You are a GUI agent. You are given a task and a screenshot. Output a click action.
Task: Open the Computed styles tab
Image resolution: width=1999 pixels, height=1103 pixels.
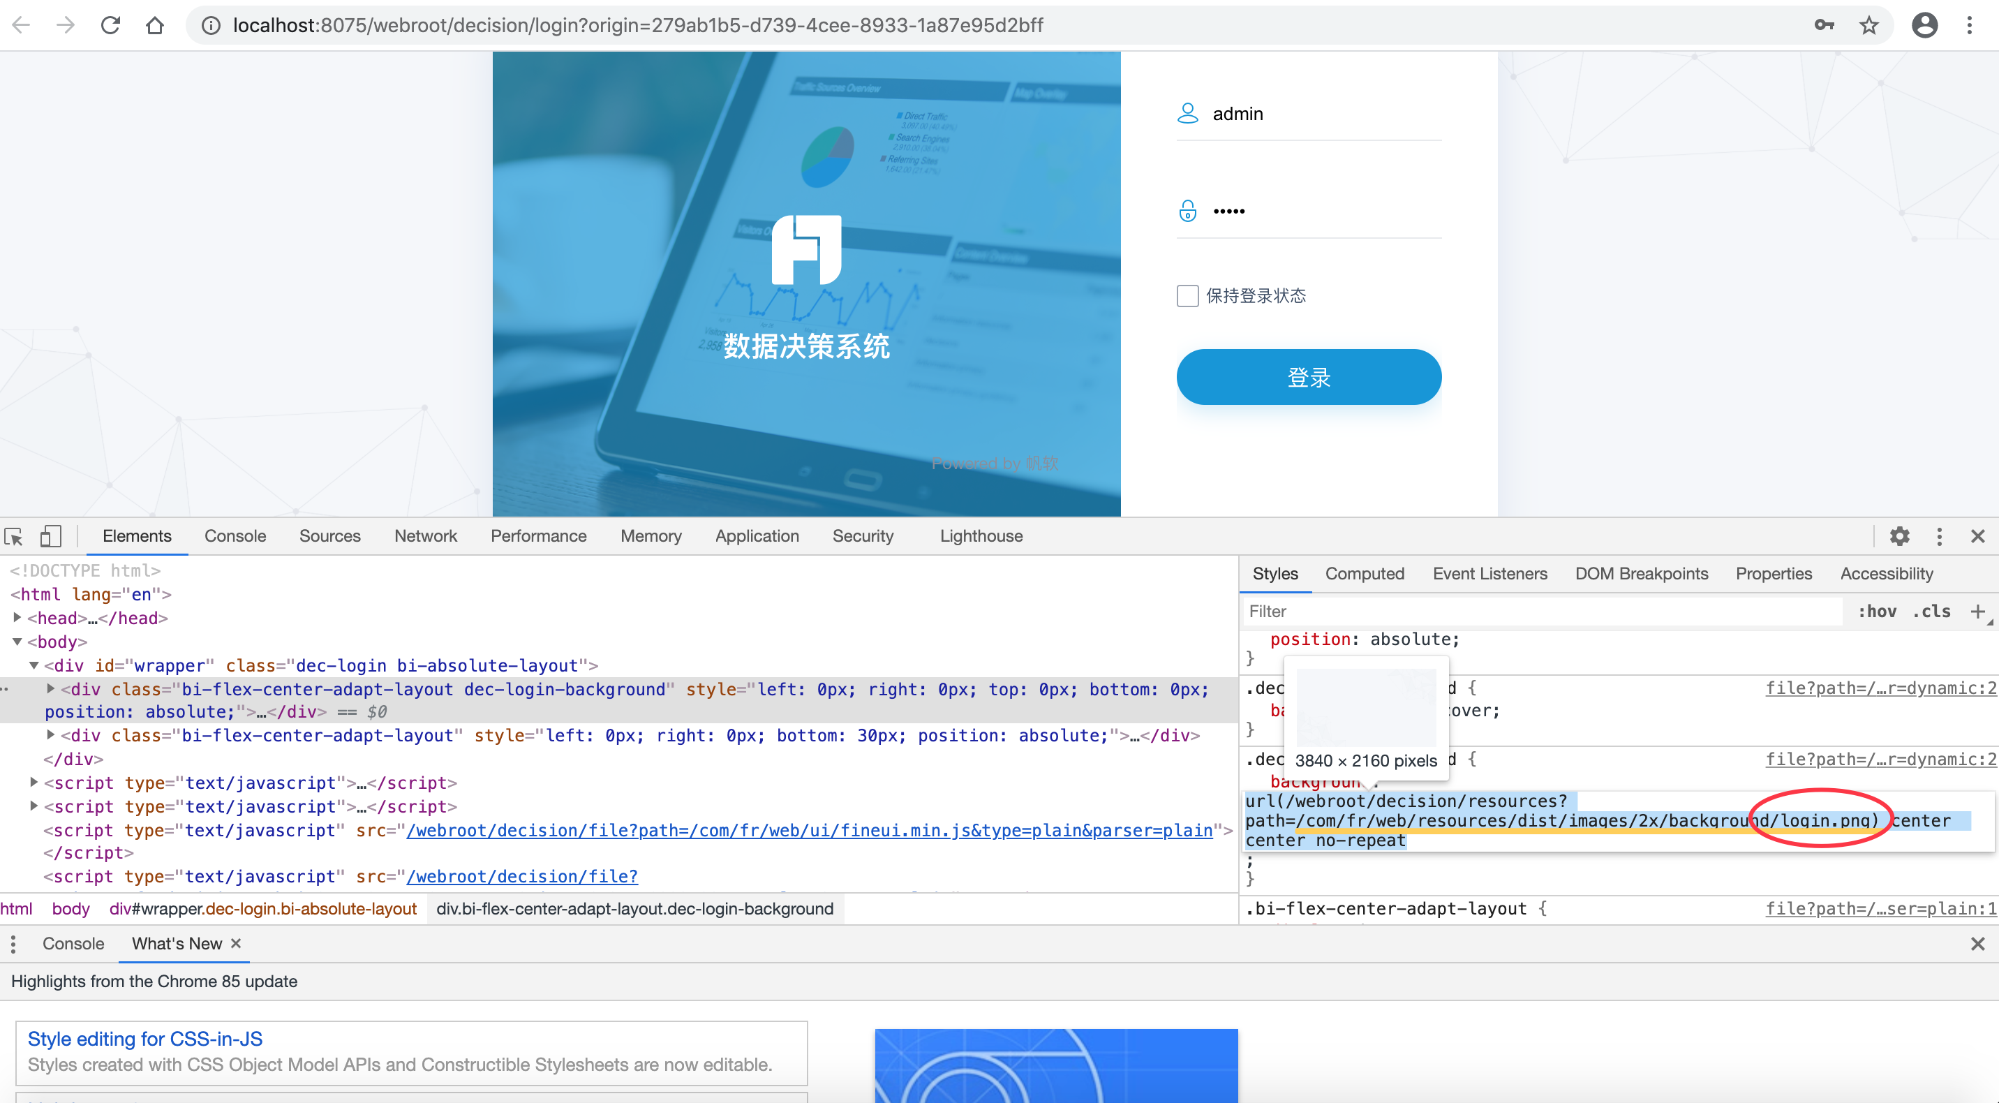point(1365,574)
